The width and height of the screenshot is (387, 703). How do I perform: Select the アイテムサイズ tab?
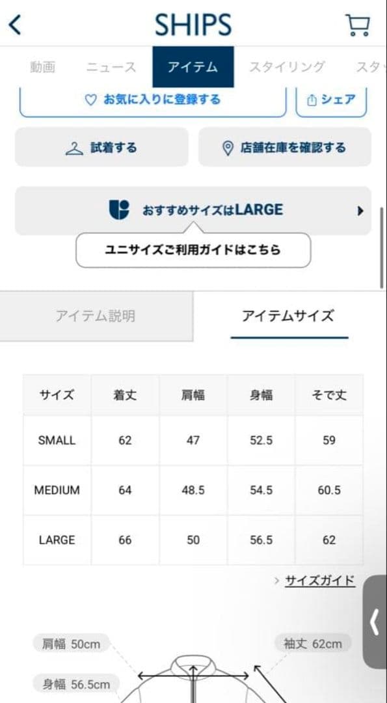tap(289, 316)
